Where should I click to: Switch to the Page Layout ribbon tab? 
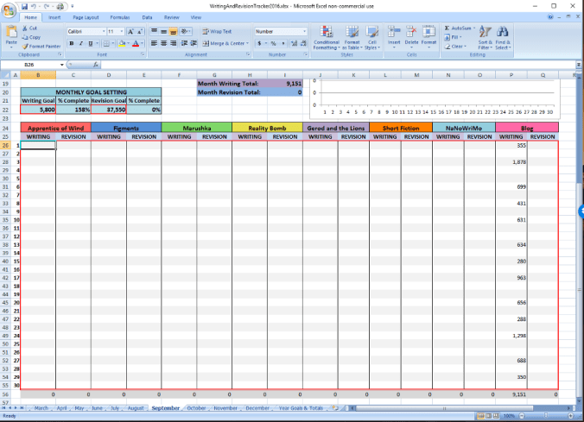coord(85,16)
